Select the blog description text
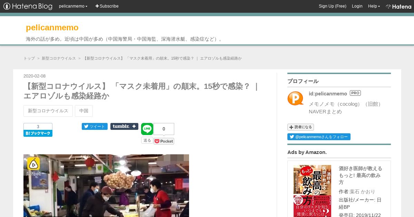The width and height of the screenshot is (414, 217). (x=125, y=39)
